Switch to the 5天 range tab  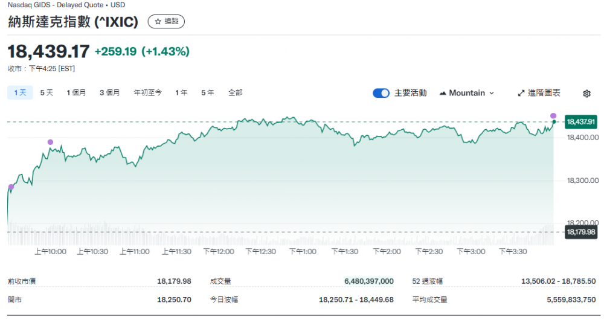click(x=47, y=93)
